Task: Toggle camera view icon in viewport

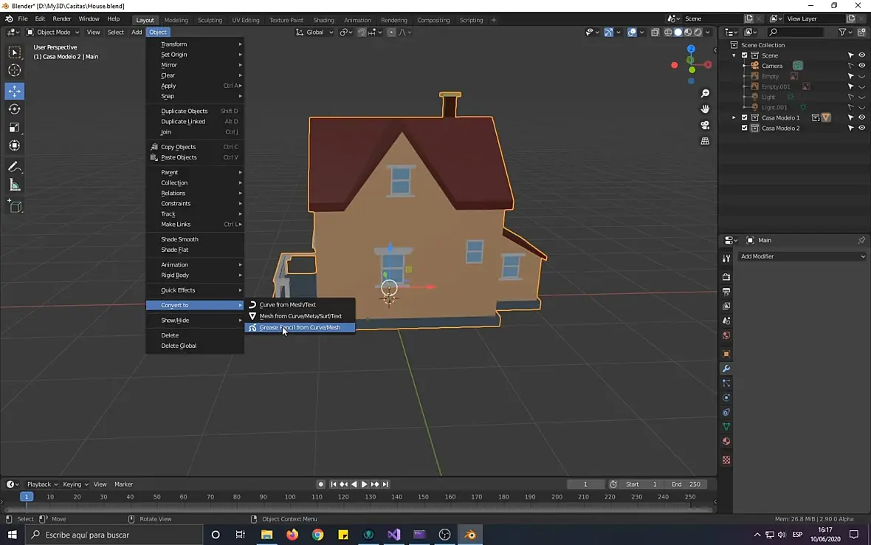Action: pyautogui.click(x=705, y=125)
